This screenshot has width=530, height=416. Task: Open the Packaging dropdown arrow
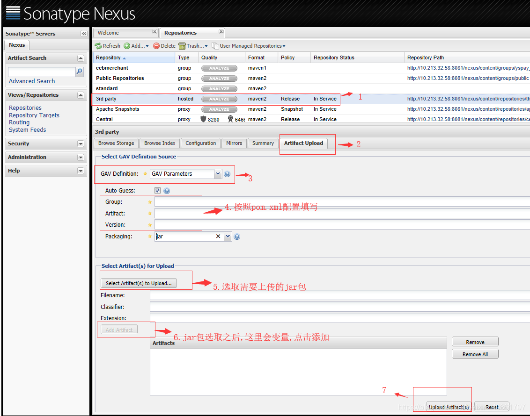(228, 237)
